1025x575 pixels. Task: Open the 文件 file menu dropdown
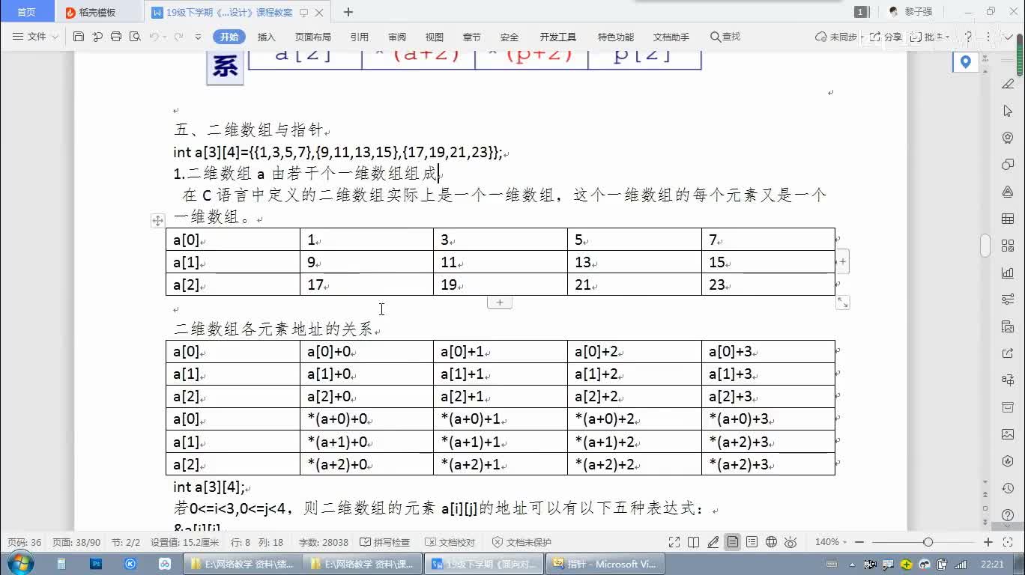(x=36, y=37)
